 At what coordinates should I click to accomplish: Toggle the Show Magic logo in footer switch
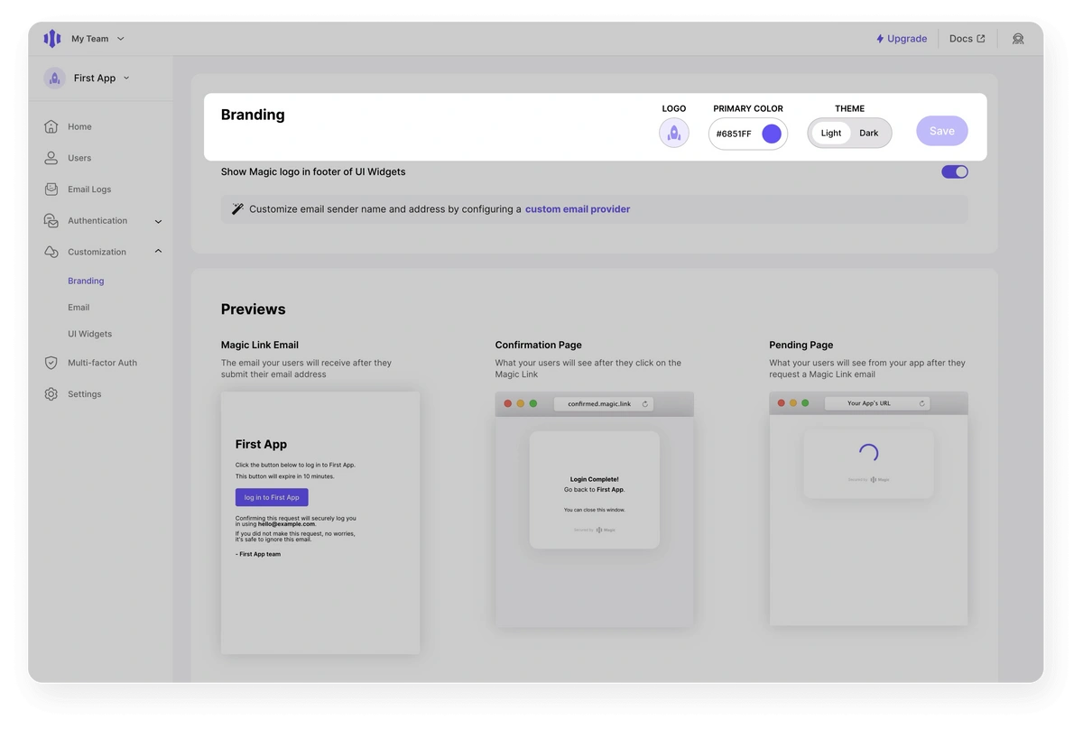click(955, 171)
